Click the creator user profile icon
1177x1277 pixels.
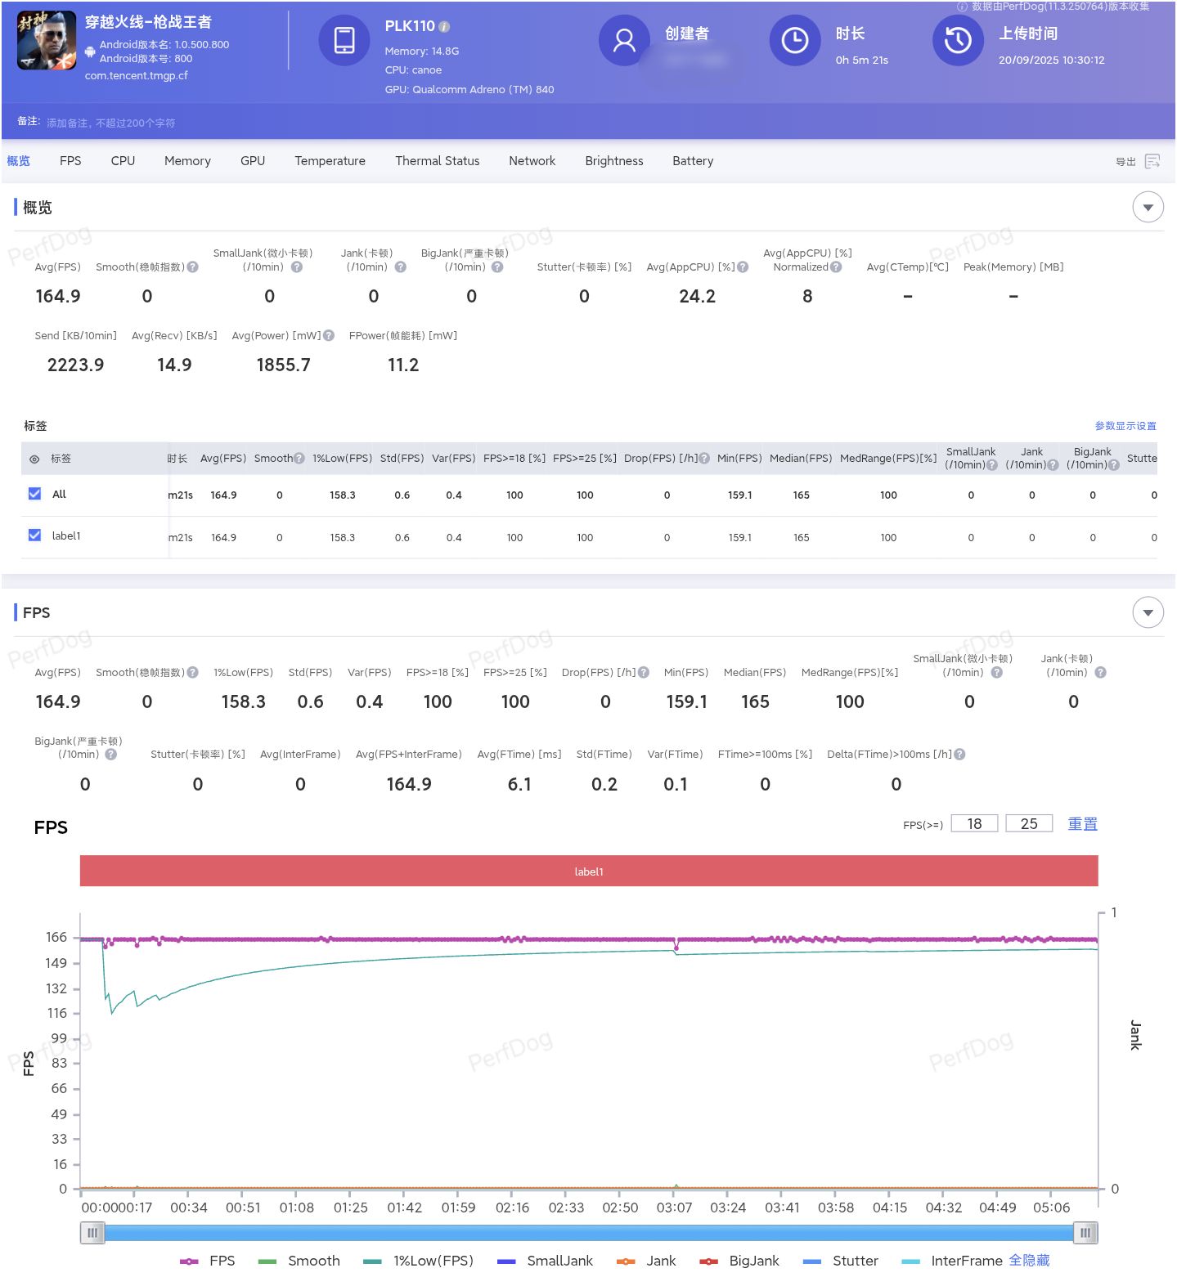(624, 40)
